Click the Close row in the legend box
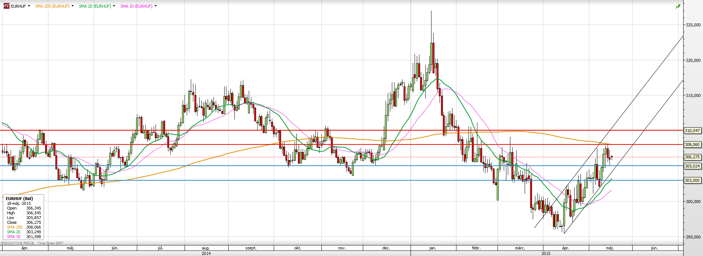This screenshot has height=256, width=703. (x=24, y=222)
